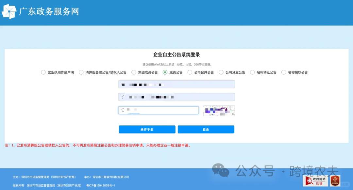Click the icon inside the password field
The width and height of the screenshot is (353, 190).
click(123, 97)
